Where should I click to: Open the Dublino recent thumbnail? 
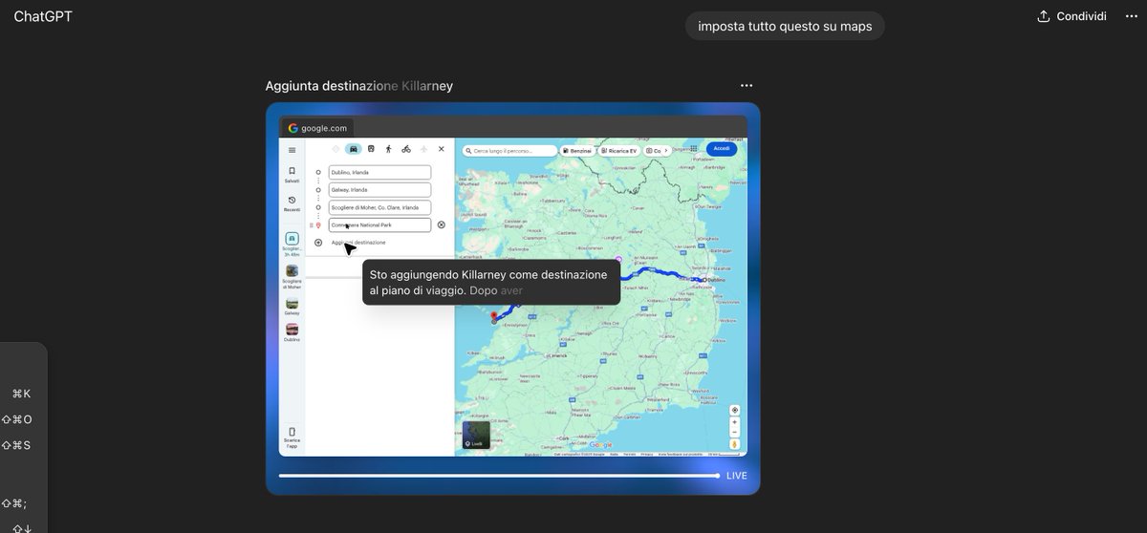pyautogui.click(x=292, y=332)
